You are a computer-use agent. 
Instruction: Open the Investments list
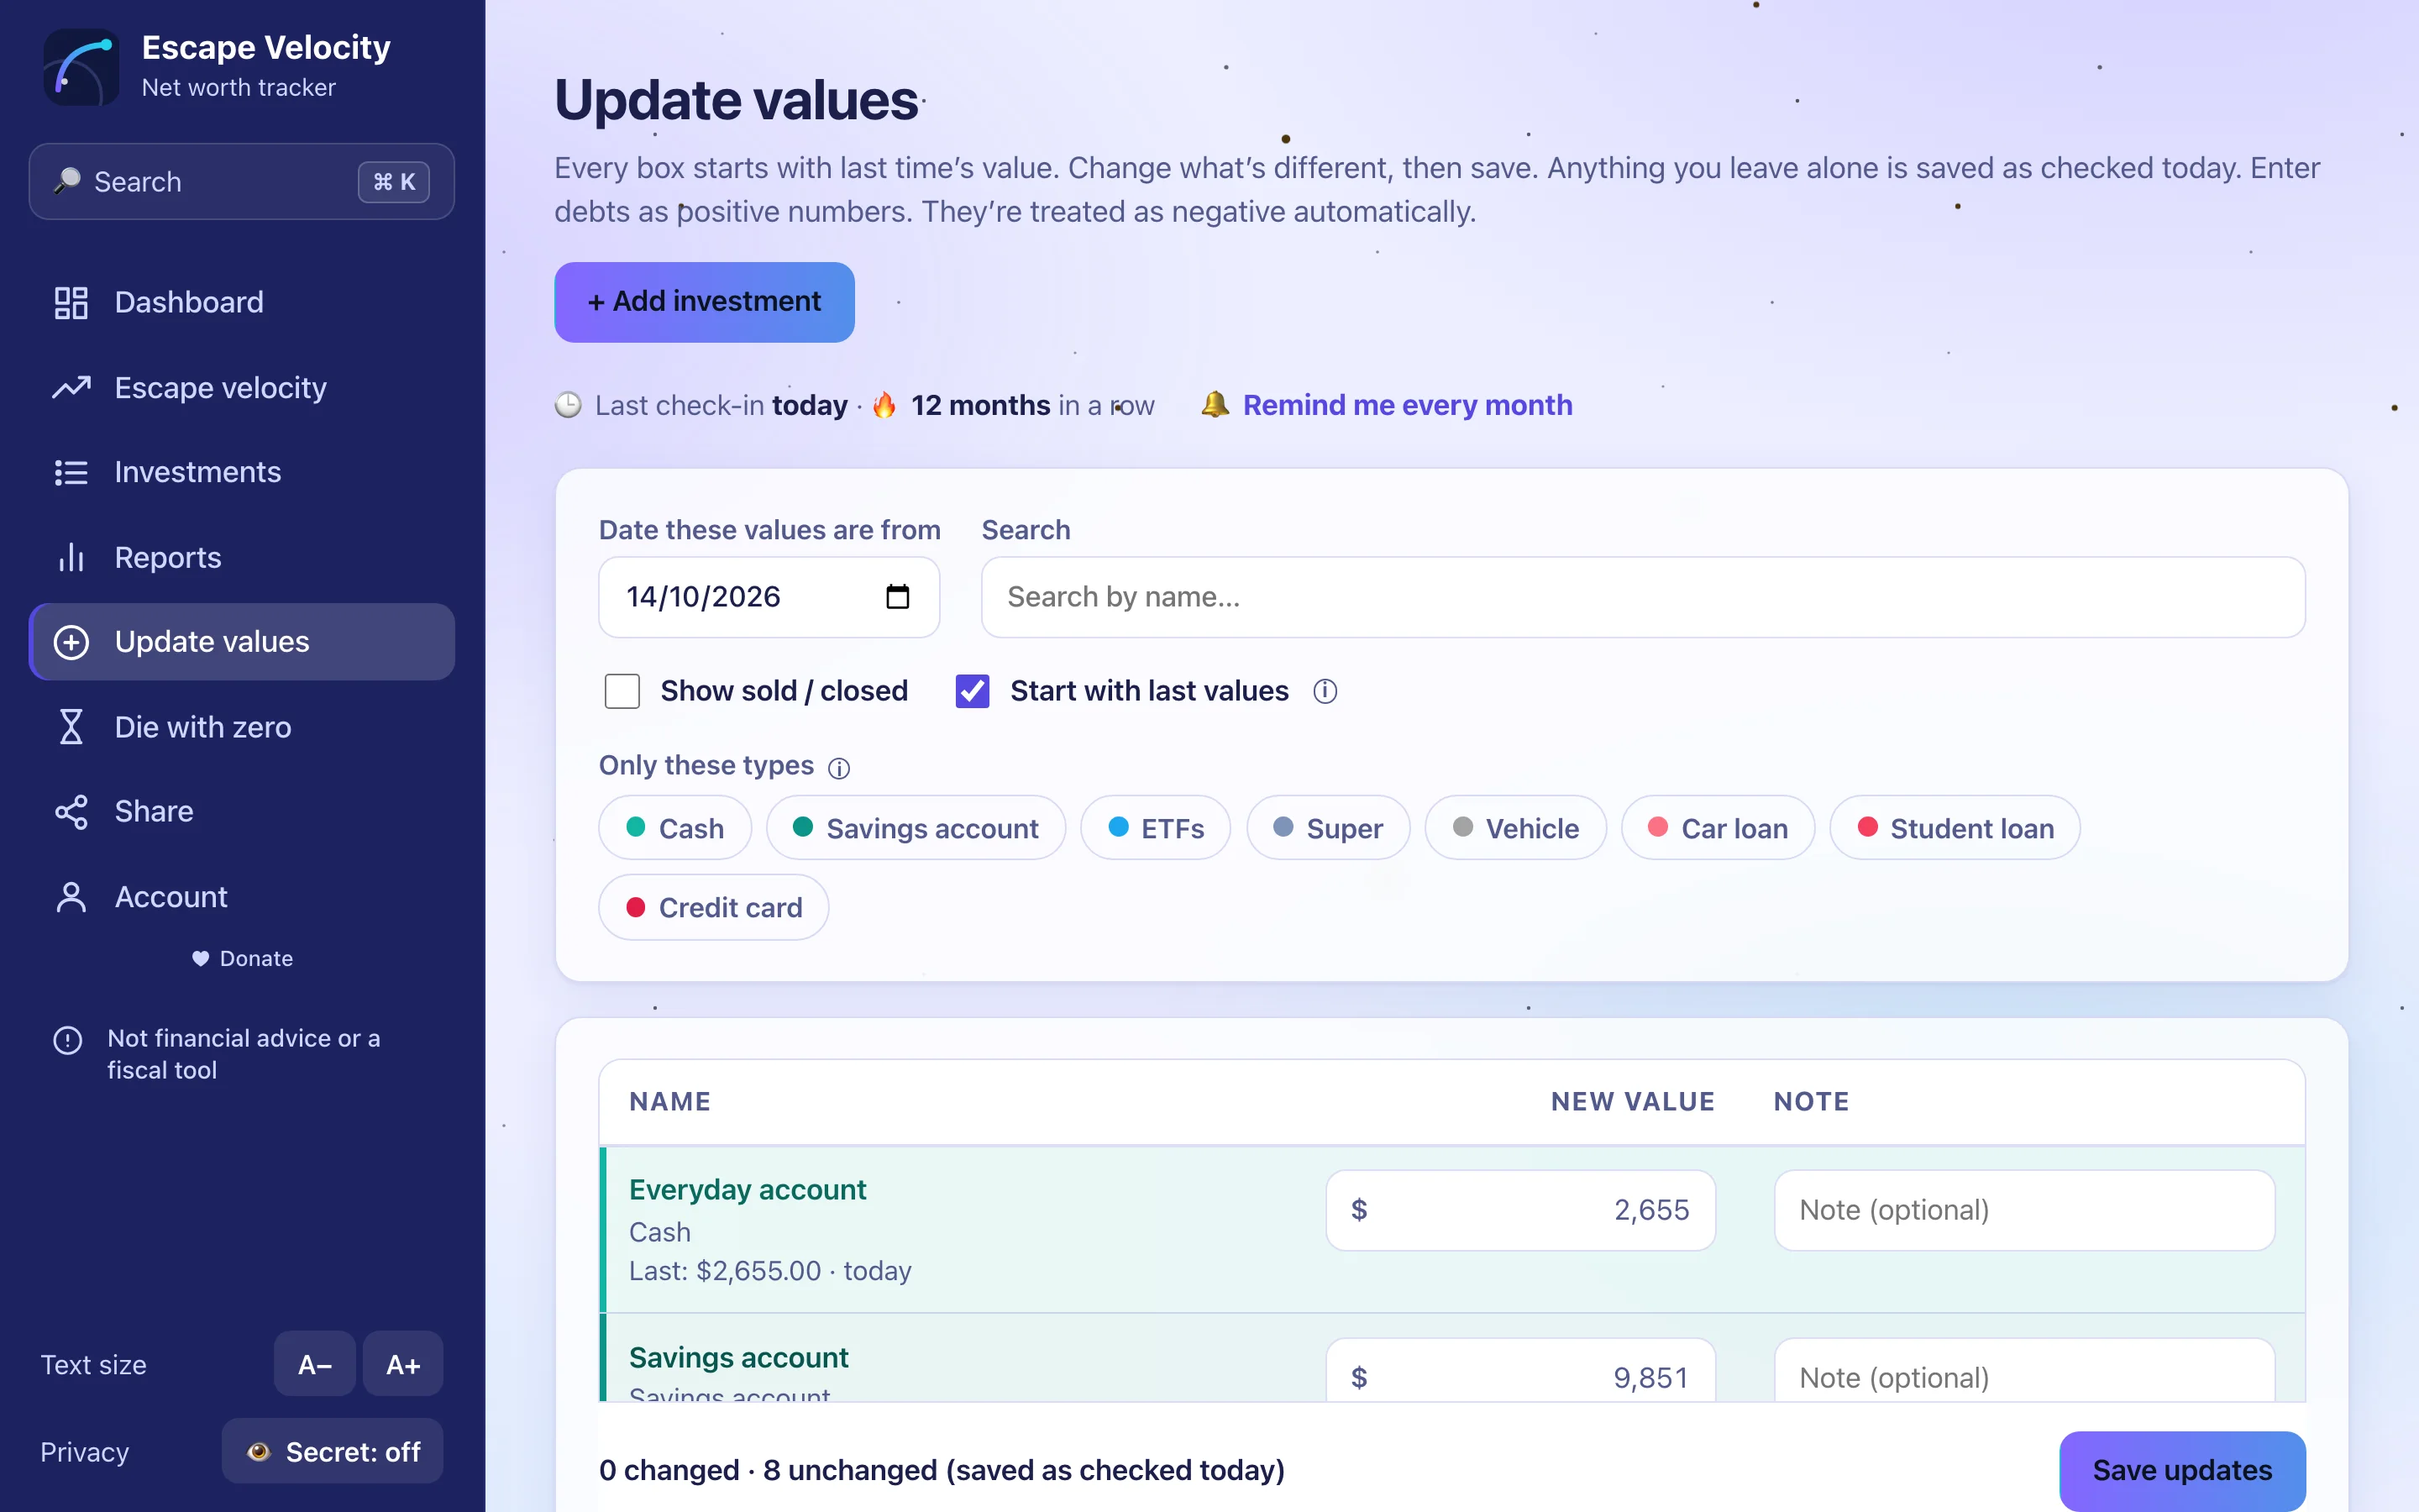click(x=241, y=472)
